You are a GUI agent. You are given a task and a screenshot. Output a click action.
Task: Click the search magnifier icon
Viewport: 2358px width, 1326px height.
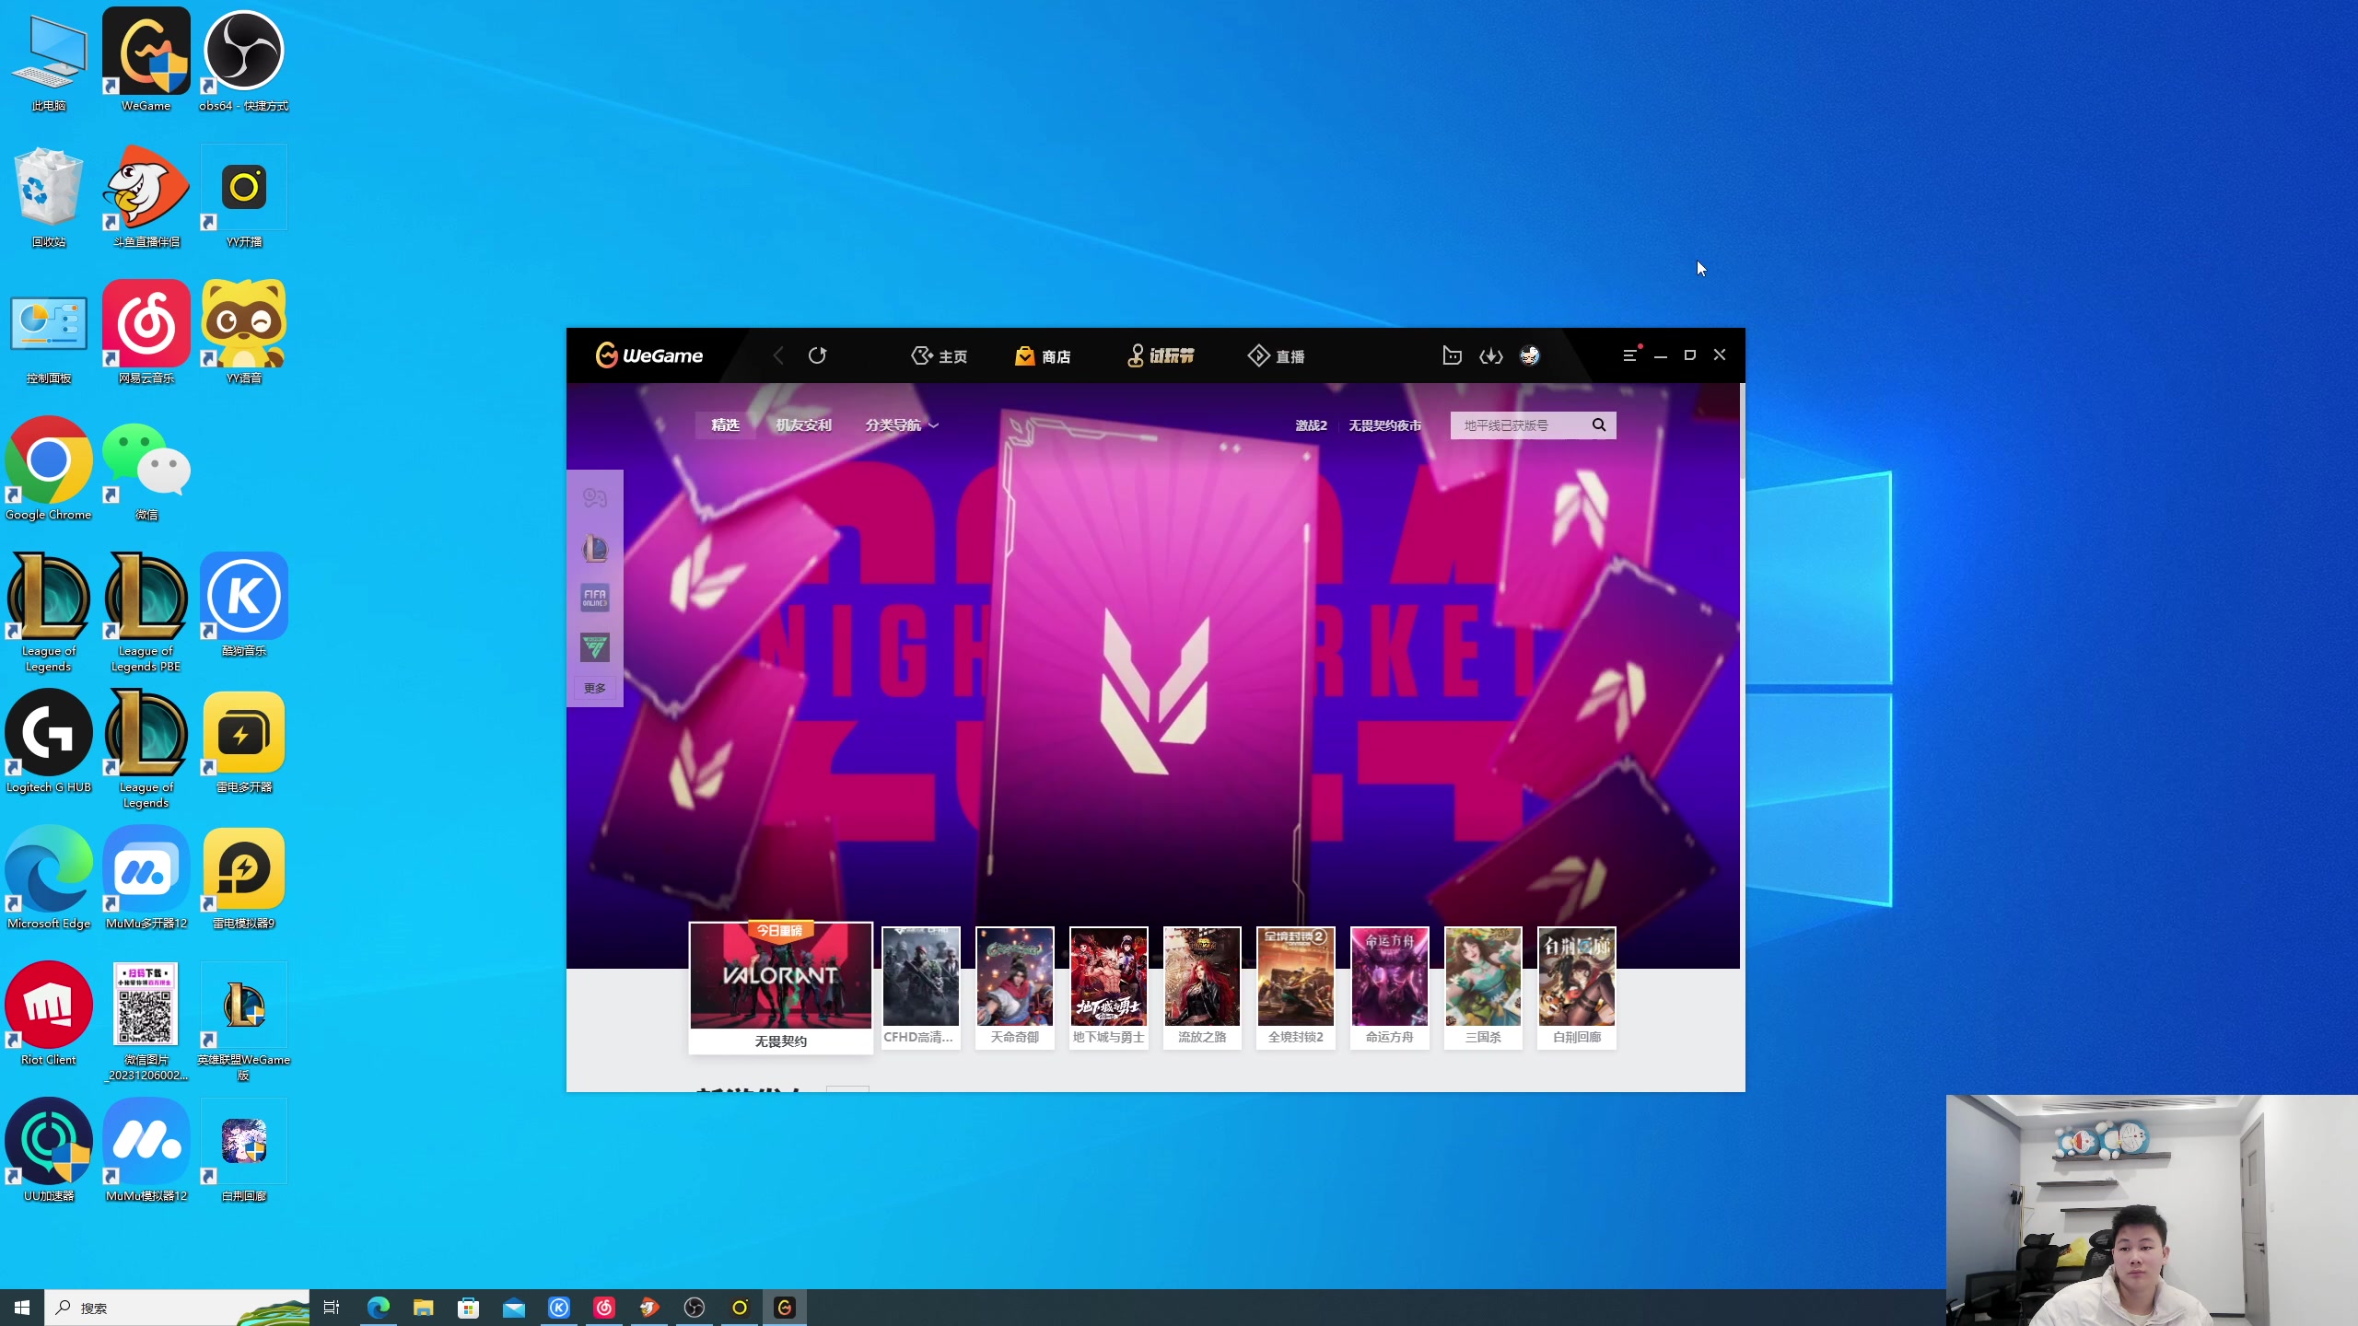pyautogui.click(x=1599, y=425)
